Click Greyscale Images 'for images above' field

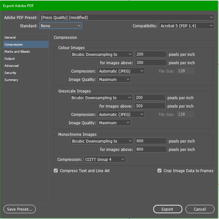click(x=150, y=106)
